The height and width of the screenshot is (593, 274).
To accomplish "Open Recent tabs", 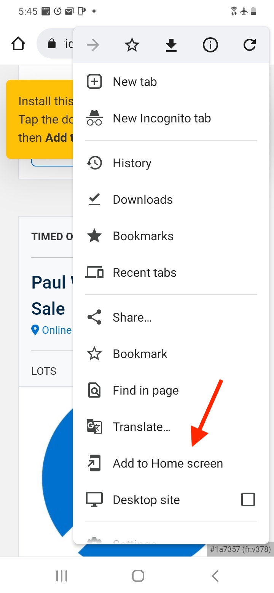I will pos(144,272).
